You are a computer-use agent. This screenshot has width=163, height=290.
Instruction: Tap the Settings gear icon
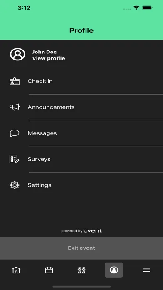15,185
